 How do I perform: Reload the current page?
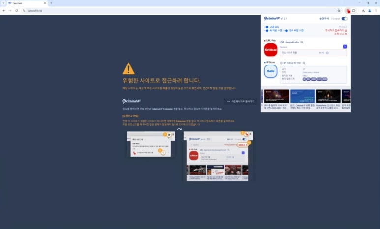(17, 11)
